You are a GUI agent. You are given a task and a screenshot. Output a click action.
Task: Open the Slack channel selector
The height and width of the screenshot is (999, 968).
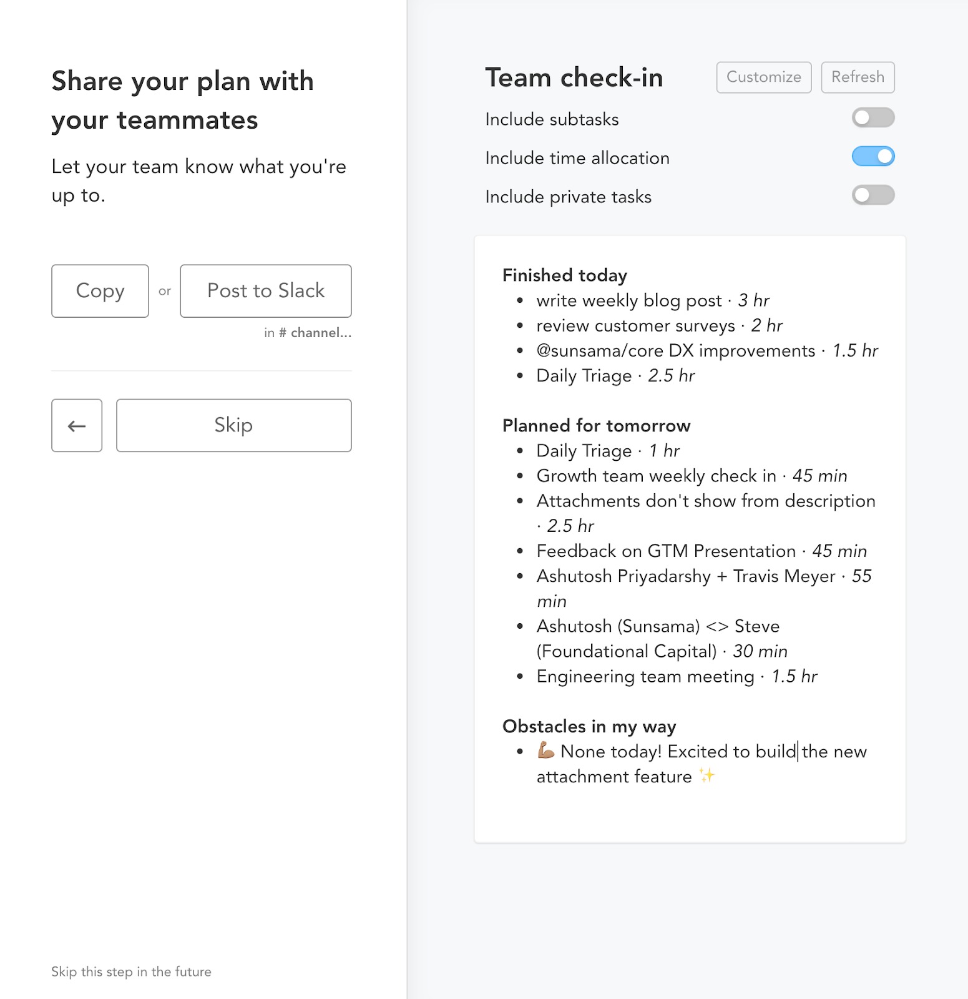pos(315,333)
